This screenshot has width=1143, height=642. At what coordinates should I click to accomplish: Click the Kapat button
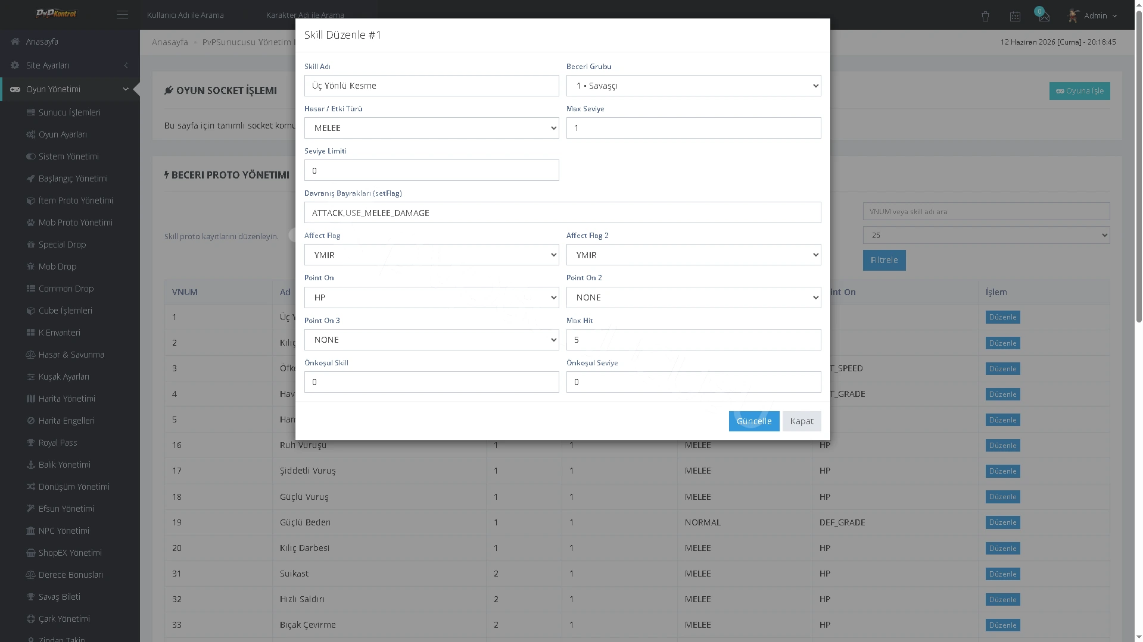(801, 421)
